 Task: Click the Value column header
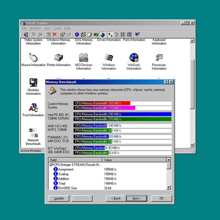pos(134,160)
